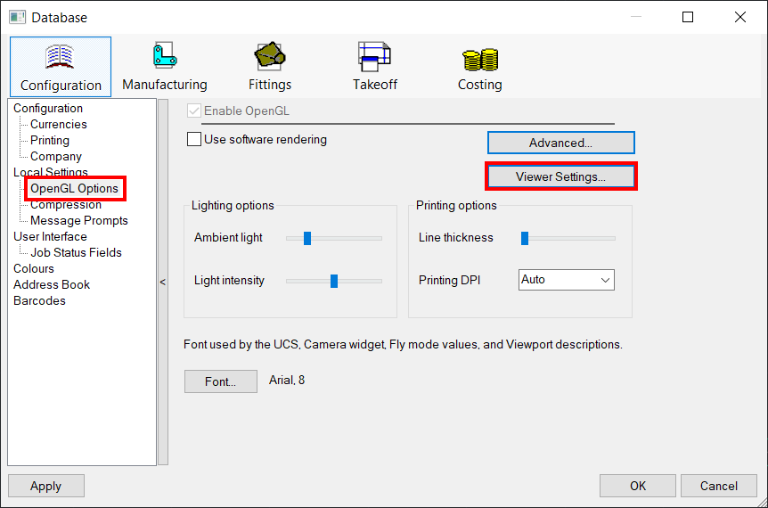This screenshot has height=508, width=768.
Task: Click the Database window title icon
Action: (x=17, y=17)
